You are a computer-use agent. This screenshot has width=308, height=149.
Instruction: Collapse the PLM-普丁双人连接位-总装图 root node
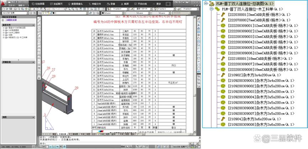(x=206, y=3)
